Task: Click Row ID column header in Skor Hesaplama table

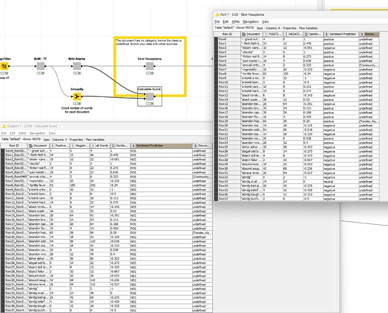Action: point(227,34)
